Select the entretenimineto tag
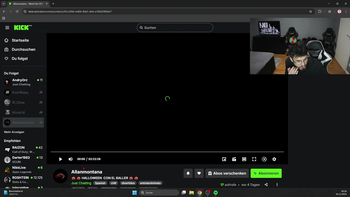350x197 pixels. [x=151, y=183]
